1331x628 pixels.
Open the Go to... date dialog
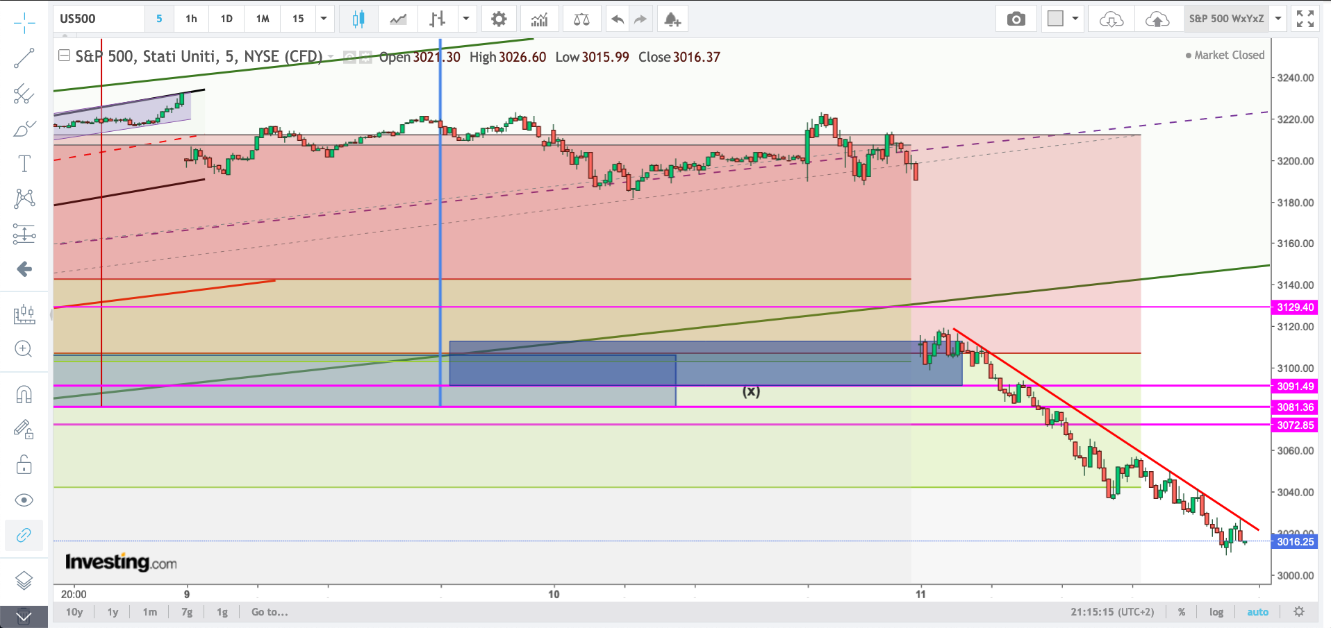click(x=270, y=612)
